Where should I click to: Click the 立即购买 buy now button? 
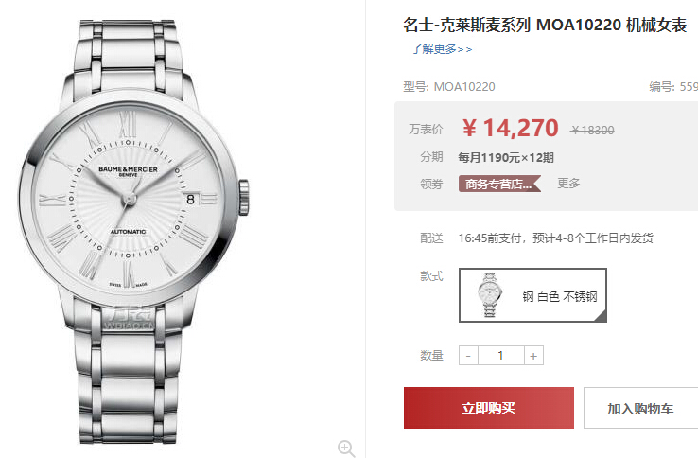(x=488, y=408)
